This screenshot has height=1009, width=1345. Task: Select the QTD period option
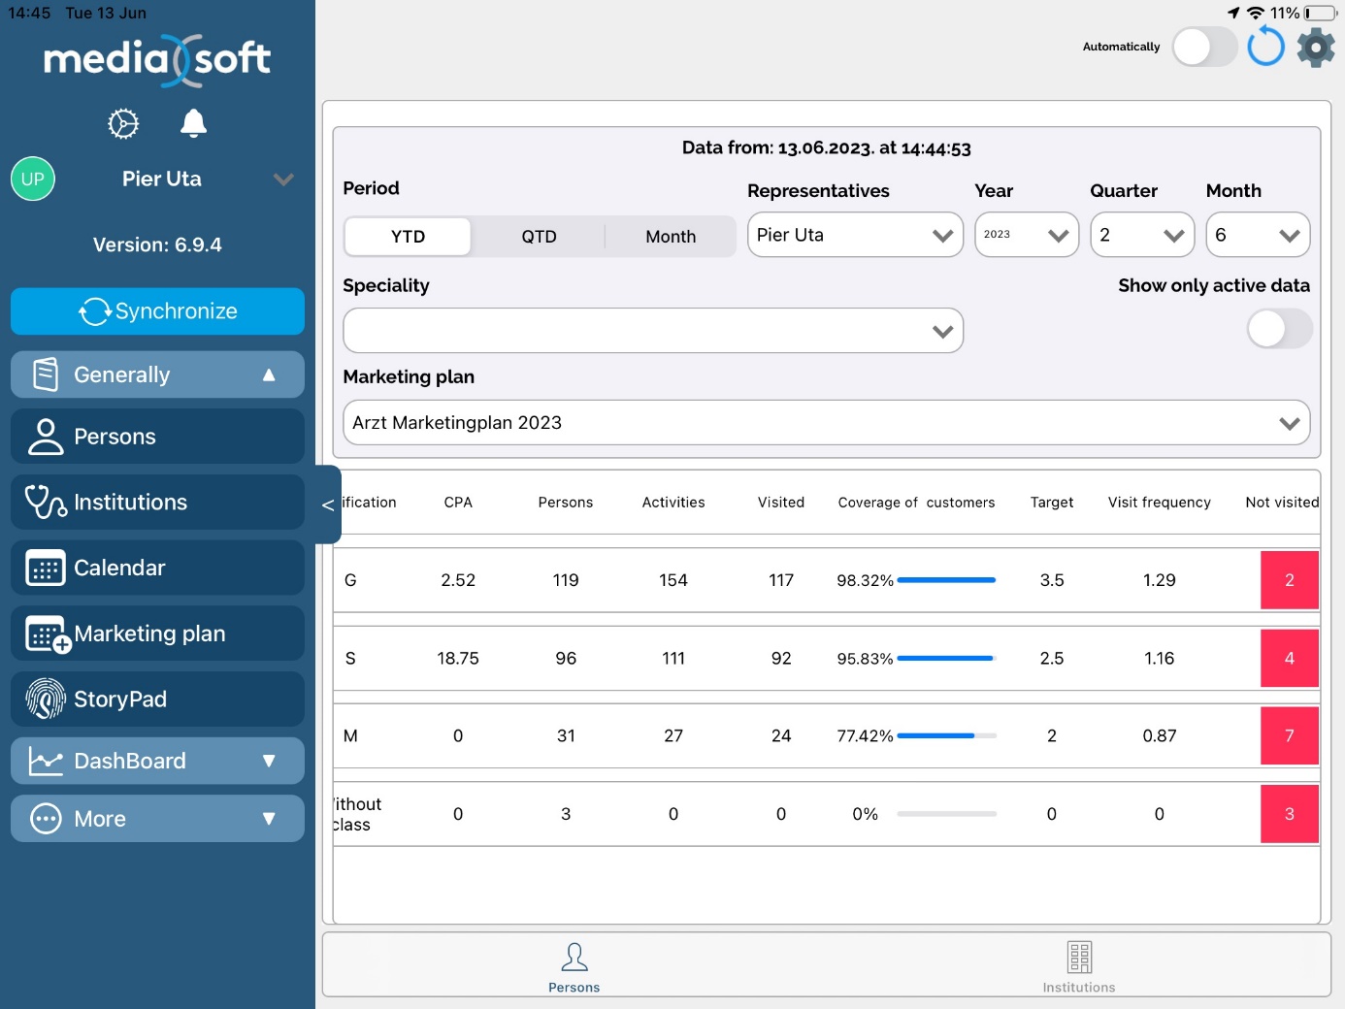(539, 237)
